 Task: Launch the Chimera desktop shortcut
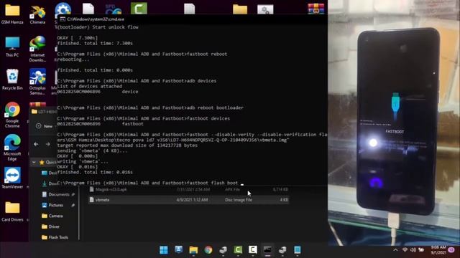(37, 14)
